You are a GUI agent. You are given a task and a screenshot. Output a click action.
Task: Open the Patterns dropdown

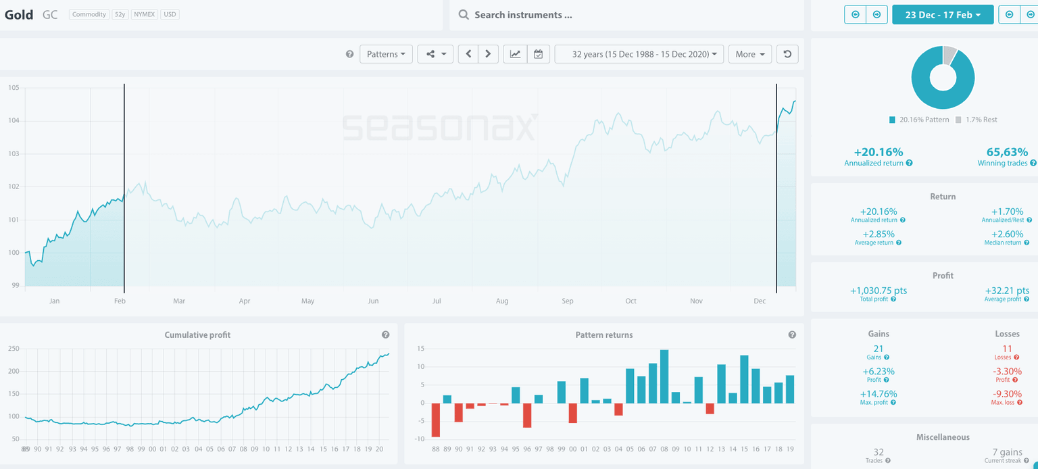tap(386, 54)
